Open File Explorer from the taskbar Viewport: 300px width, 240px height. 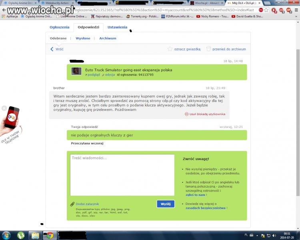pyautogui.click(x=35, y=235)
